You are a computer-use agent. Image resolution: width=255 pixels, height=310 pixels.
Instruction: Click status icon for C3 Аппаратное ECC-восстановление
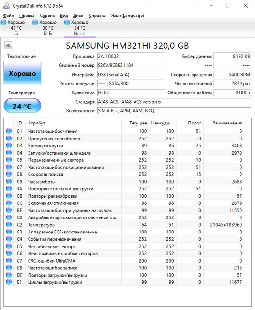point(9,232)
